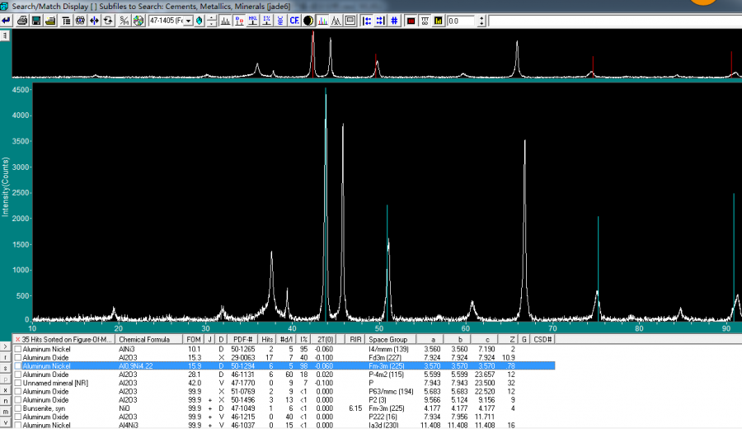This screenshot has width=742, height=429.
Task: Click the red rectangle toolbar icon
Action: coord(410,20)
